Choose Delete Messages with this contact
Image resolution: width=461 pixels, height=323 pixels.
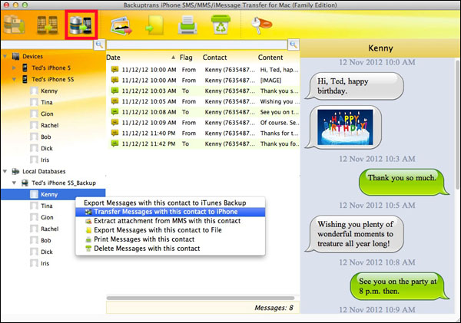(171, 249)
